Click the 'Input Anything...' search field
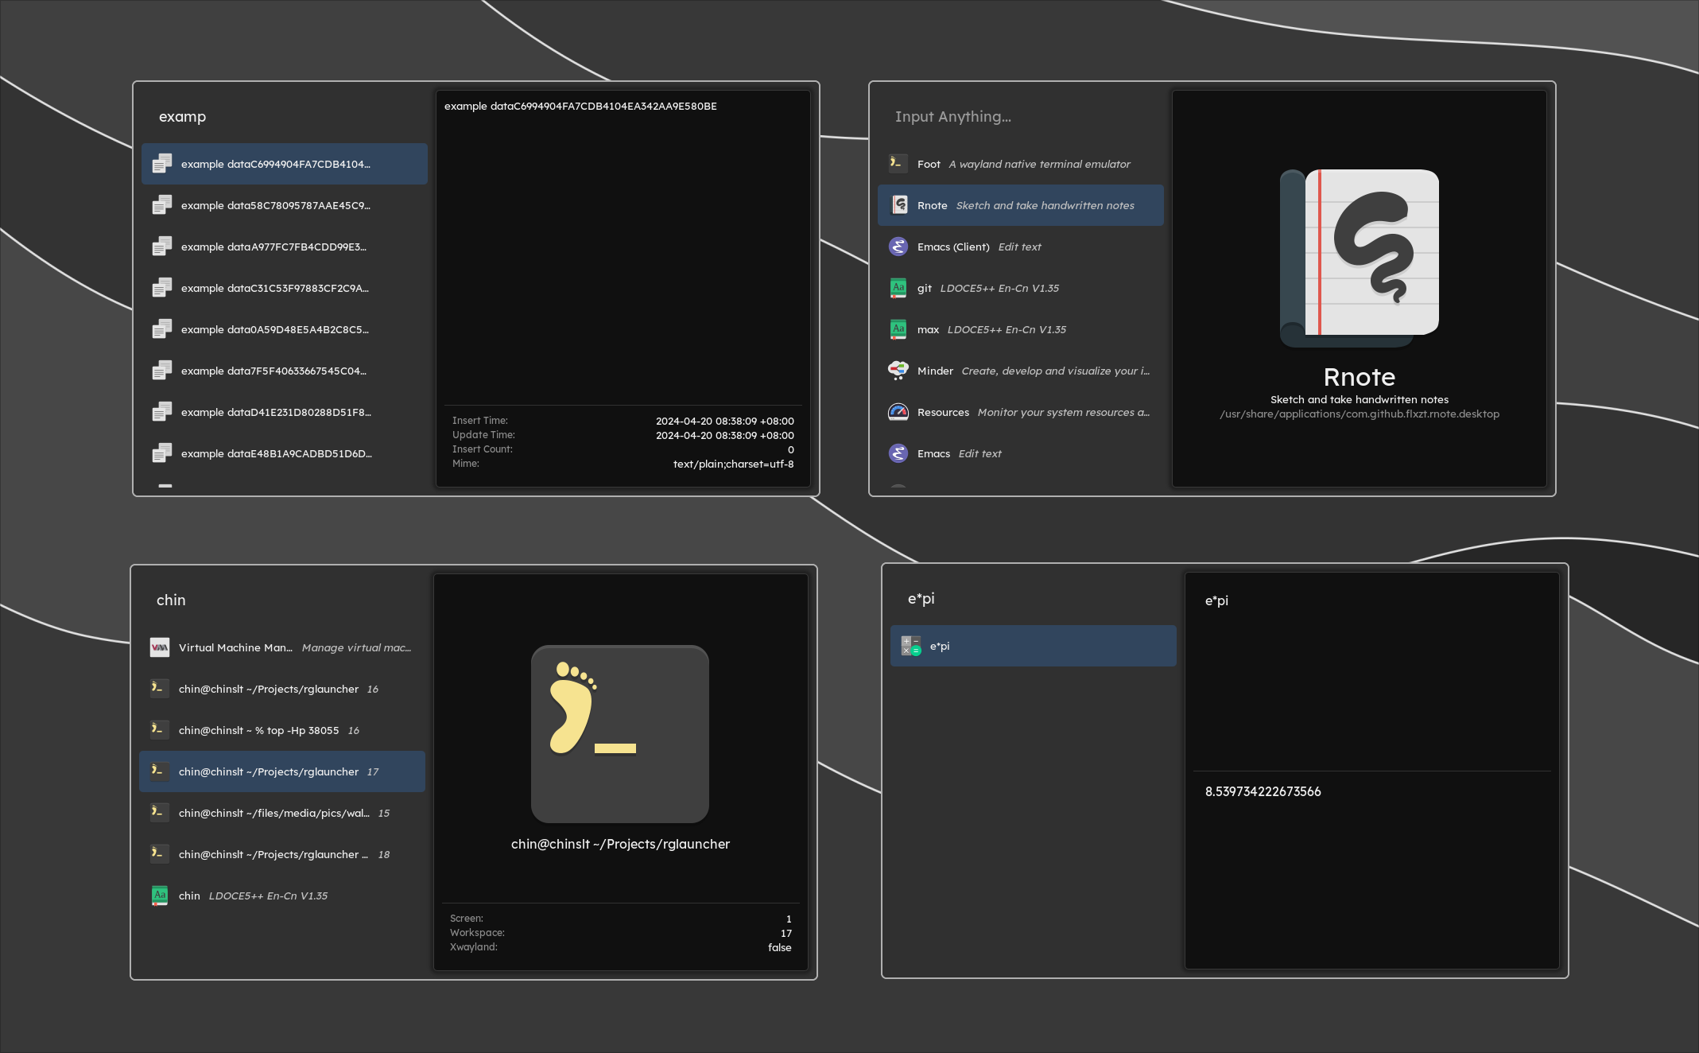 [x=1021, y=117]
